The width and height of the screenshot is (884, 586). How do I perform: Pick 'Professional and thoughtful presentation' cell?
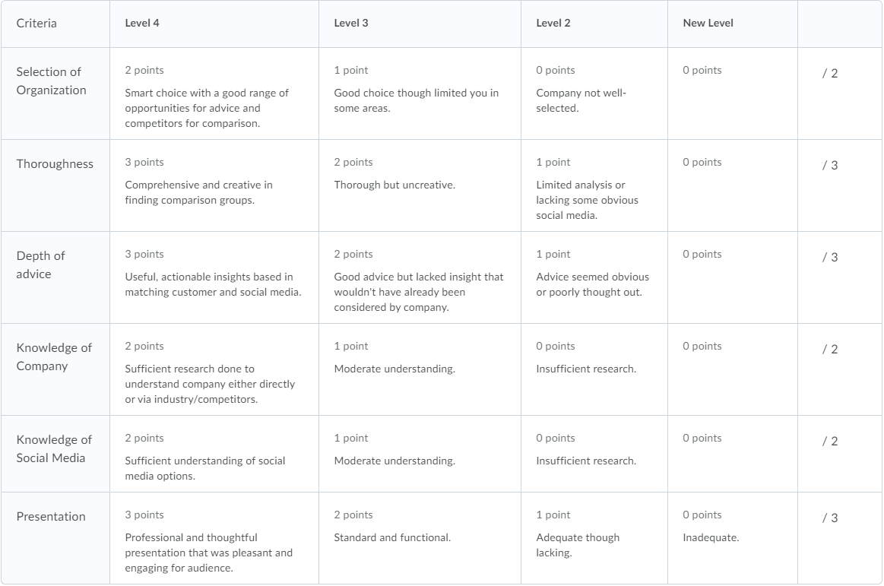pyautogui.click(x=214, y=538)
